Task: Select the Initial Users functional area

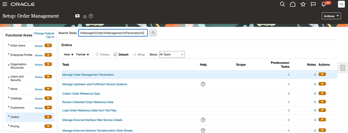Action: (18, 45)
